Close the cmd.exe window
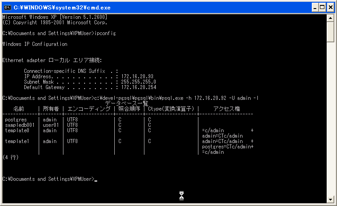Screen dimensions: 337x206 click(x=331, y=8)
